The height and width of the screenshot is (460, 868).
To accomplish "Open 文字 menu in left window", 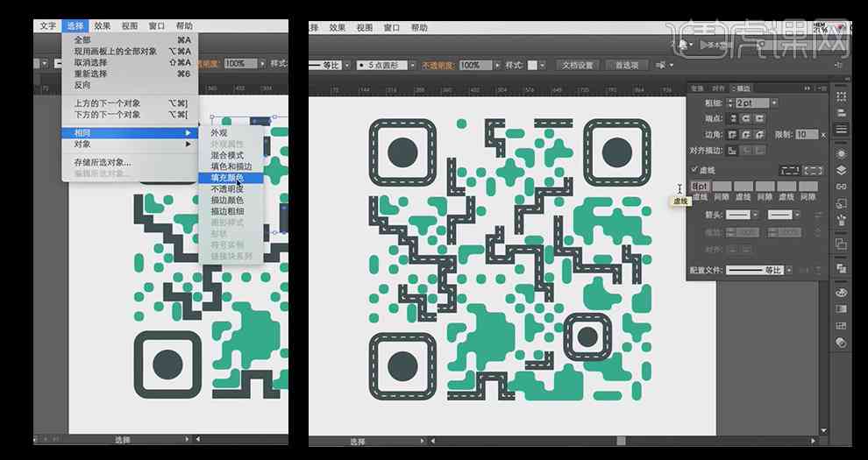I will [x=47, y=26].
